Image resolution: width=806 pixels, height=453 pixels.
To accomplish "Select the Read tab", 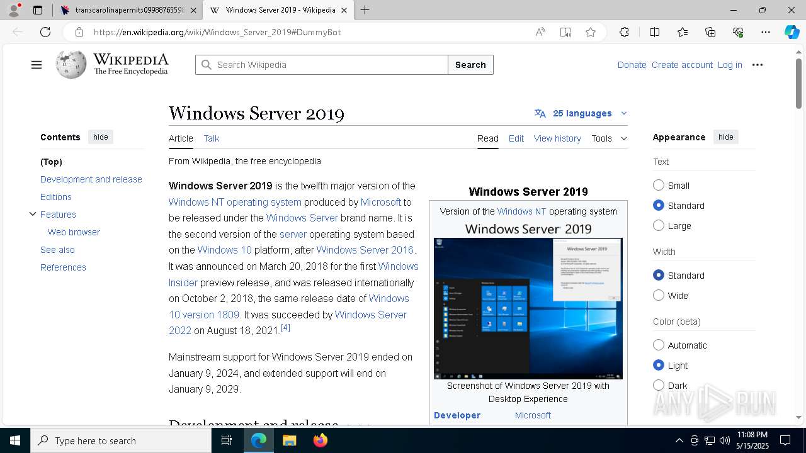I will 488,138.
